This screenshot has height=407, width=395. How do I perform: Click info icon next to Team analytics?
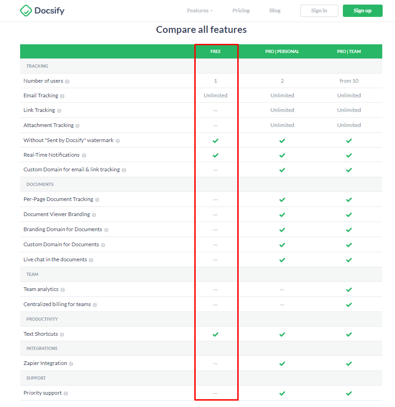[x=63, y=290]
